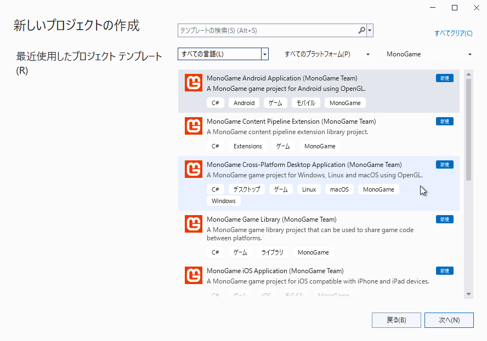Select "MonoGame Content Pipeline Extension (MonoGame Team)" title
Image resolution: width=487 pixels, height=341 pixels.
coord(291,122)
